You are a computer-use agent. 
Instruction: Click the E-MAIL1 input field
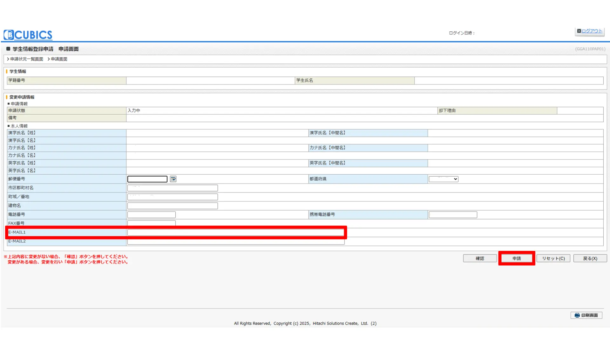pos(236,232)
